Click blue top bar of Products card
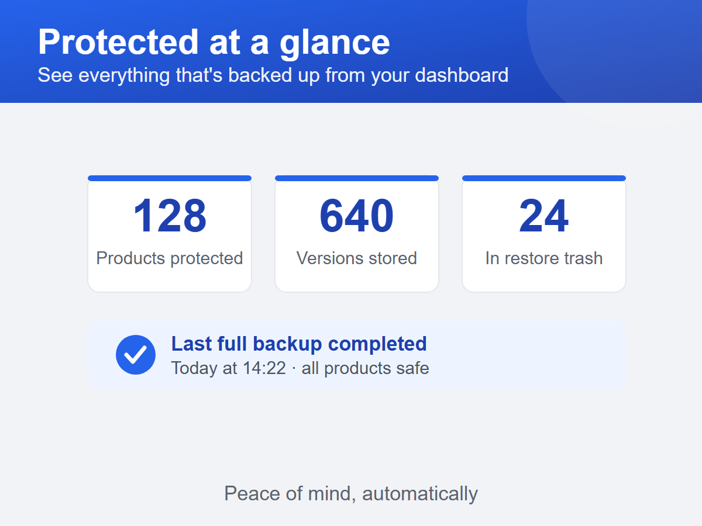Viewport: 702px width, 526px height. pyautogui.click(x=170, y=178)
